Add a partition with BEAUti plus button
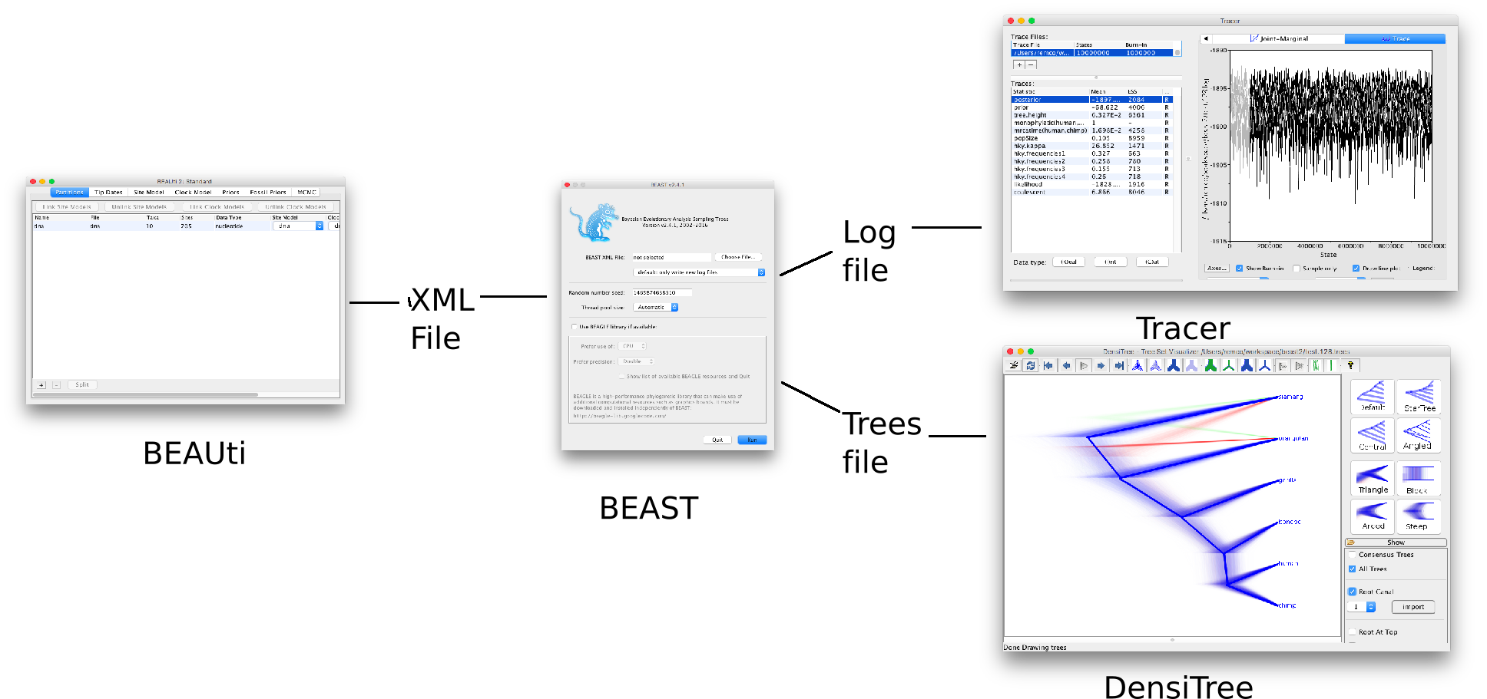This screenshot has height=699, width=1487. pos(41,385)
